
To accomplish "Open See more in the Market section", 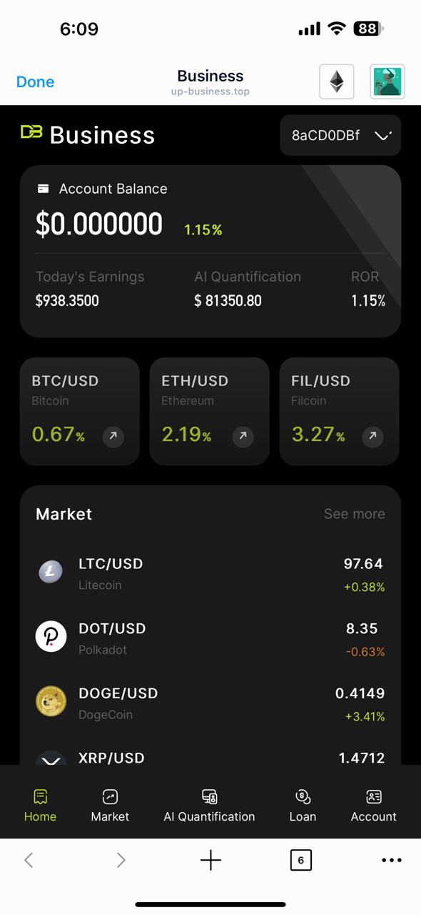I will click(354, 514).
